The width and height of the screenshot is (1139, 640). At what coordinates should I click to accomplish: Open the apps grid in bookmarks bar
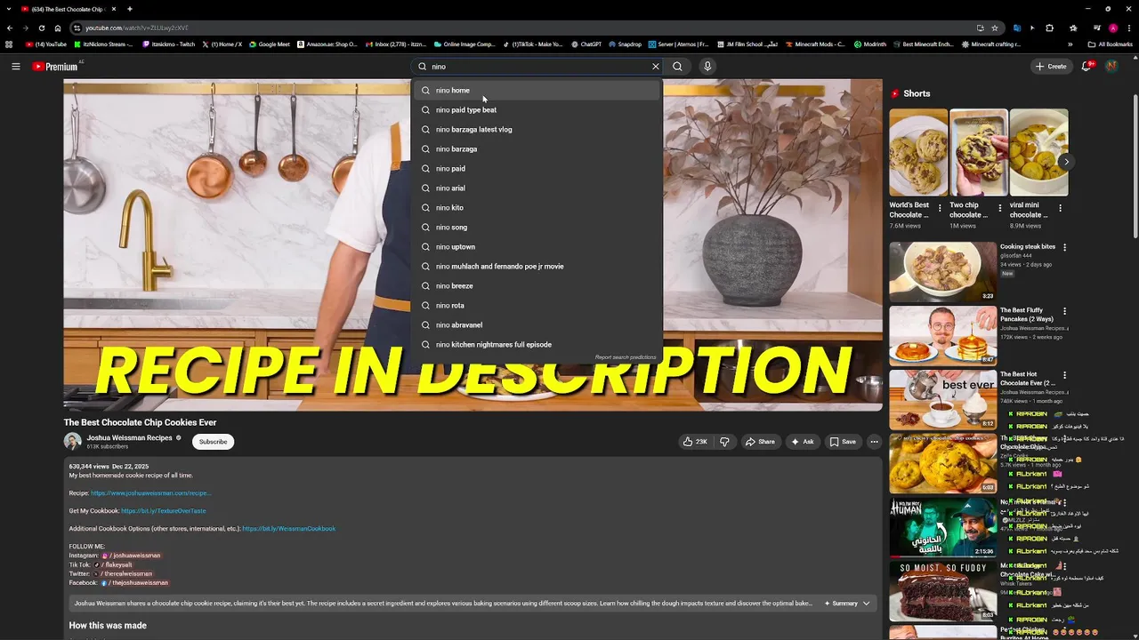click(x=9, y=44)
